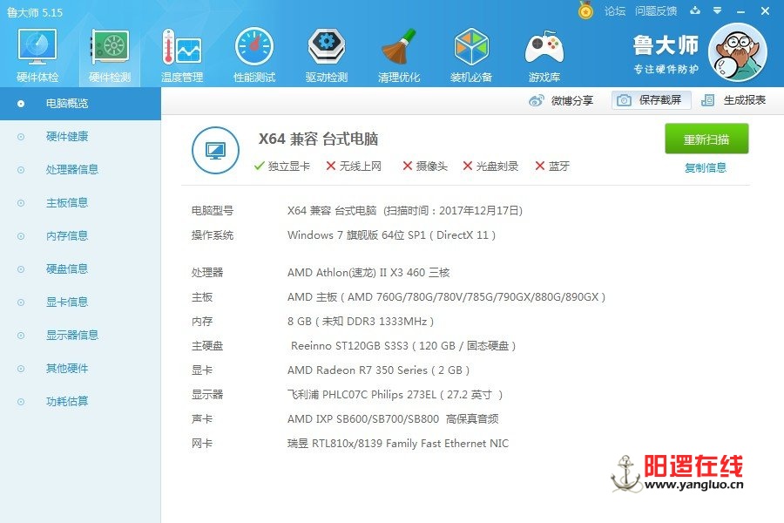
Task: Click the X64 兼容 台式电脑 heading
Action: click(318, 139)
